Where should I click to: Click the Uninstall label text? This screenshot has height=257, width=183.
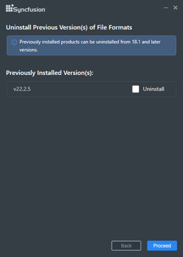154,89
